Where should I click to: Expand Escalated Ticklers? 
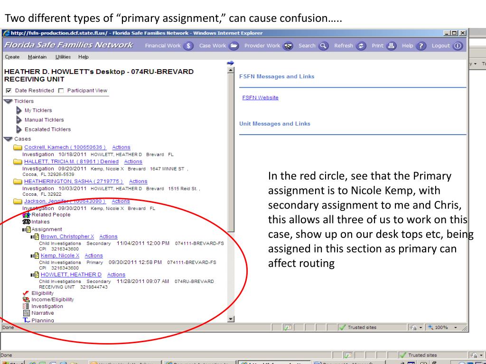[x=19, y=129]
